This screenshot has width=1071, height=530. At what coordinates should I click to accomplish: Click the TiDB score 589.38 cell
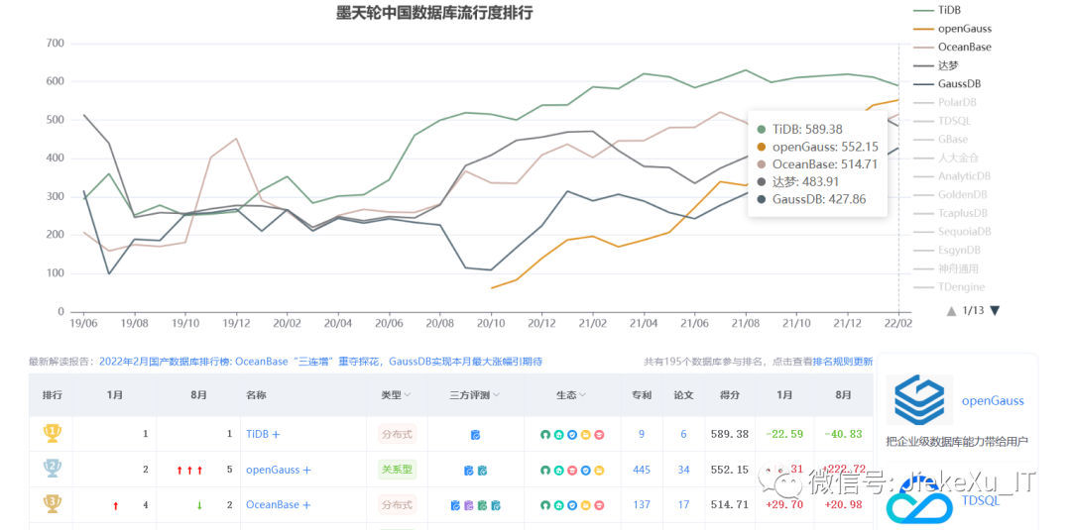coord(730,434)
